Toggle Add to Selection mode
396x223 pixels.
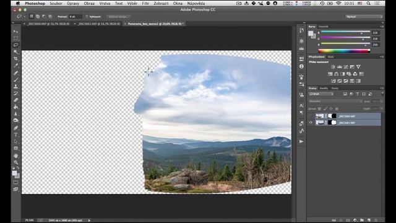[38, 17]
